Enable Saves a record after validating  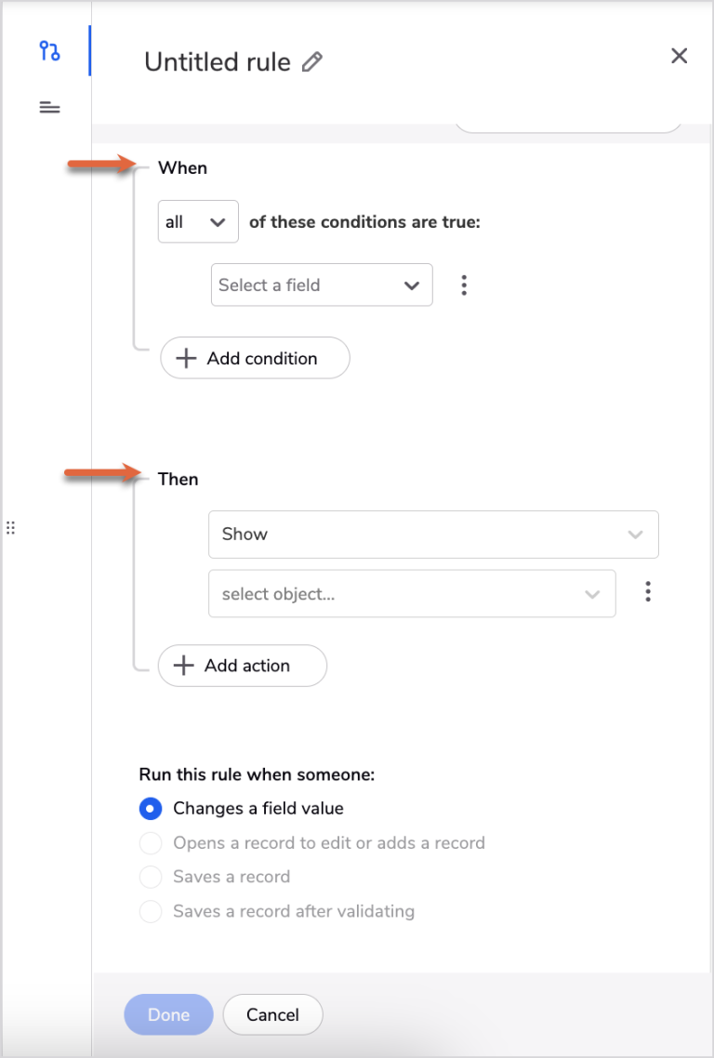point(150,911)
